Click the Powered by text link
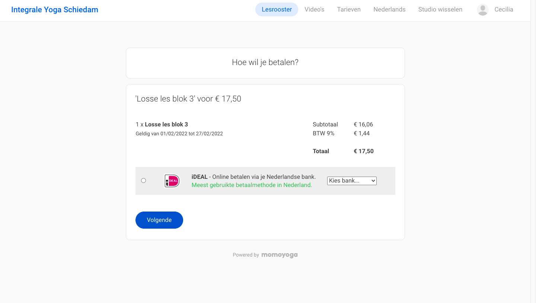Screen dimensions: 536x303 pyautogui.click(x=246, y=255)
